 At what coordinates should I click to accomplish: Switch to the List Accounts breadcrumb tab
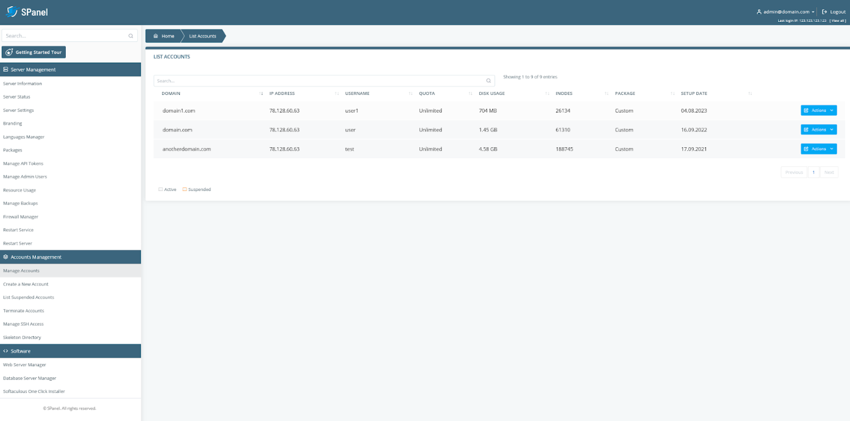point(202,35)
